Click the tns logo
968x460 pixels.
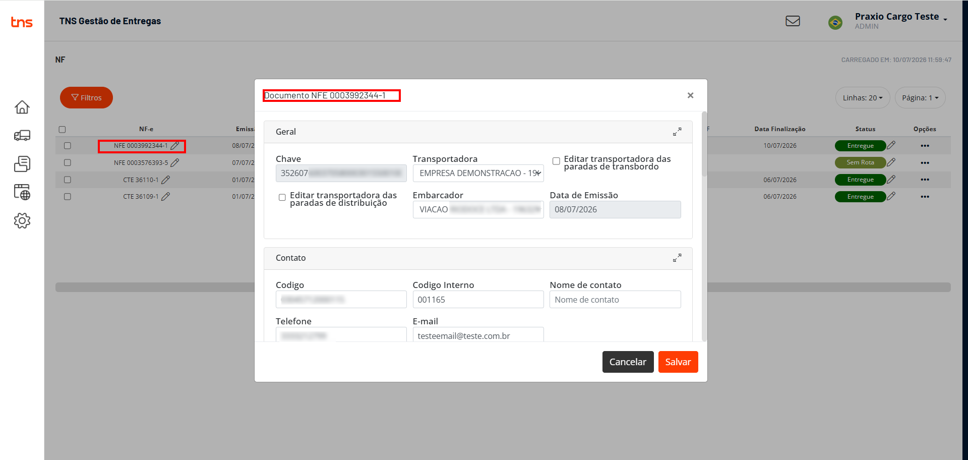pos(22,22)
